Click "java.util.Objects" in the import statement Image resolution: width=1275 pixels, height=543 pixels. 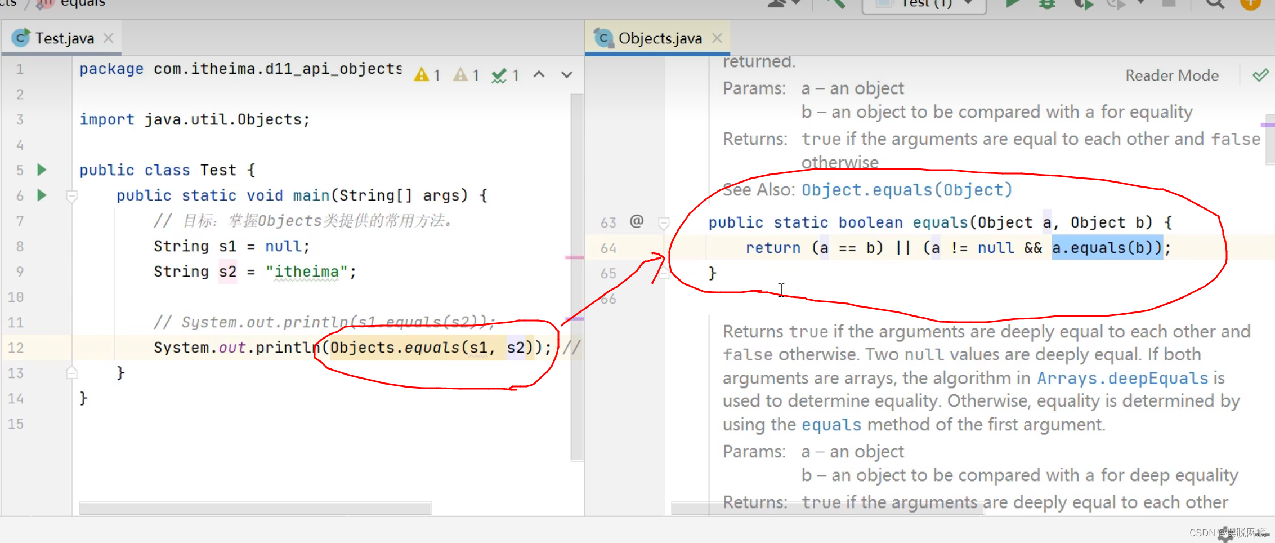pyautogui.click(x=223, y=119)
